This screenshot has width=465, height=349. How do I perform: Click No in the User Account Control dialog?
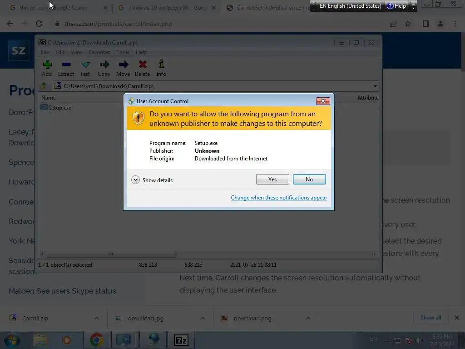309,179
